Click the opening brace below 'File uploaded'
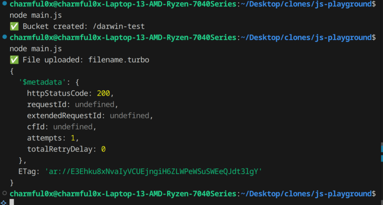The height and width of the screenshot is (205, 383). click(x=12, y=71)
